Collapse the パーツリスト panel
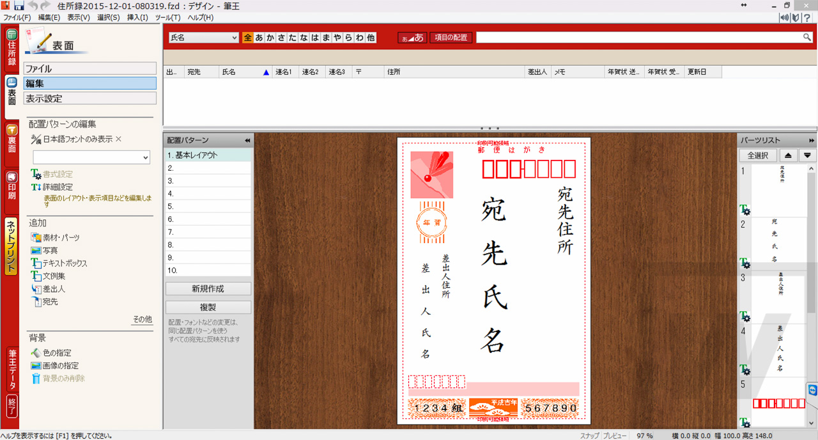This screenshot has height=440, width=818. [x=812, y=140]
